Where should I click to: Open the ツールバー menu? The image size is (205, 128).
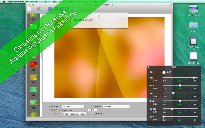[x=81, y=2]
